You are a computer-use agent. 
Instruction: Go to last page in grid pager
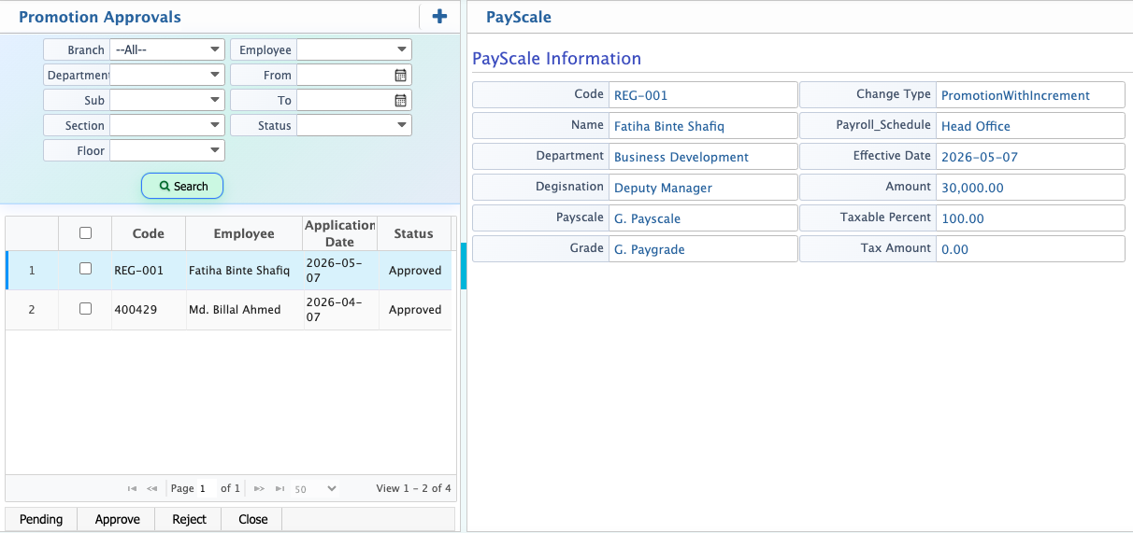(280, 488)
